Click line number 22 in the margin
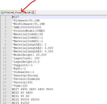107x104 pixels. point(5,89)
